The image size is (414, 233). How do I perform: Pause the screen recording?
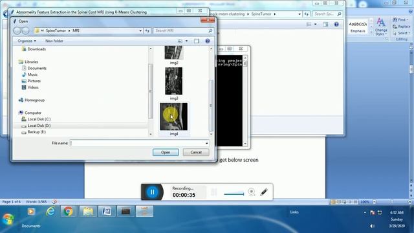[152, 192]
